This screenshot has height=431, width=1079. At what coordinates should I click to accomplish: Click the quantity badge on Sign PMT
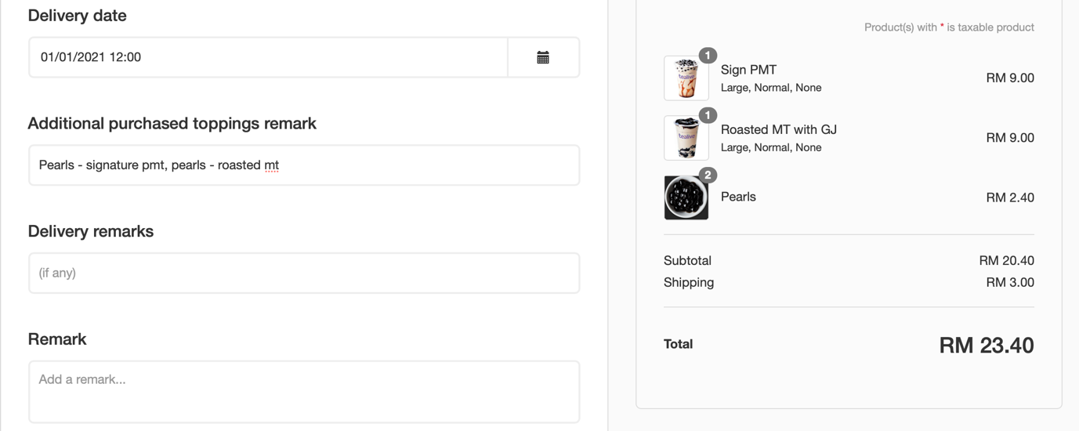(x=708, y=56)
